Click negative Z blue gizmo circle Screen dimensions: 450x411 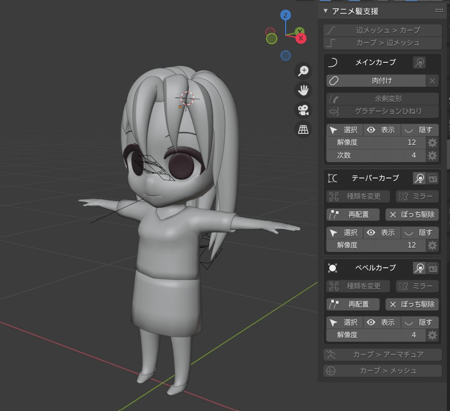tap(286, 56)
